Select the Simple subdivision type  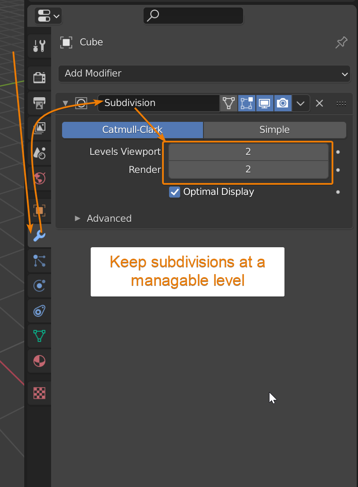tap(274, 130)
